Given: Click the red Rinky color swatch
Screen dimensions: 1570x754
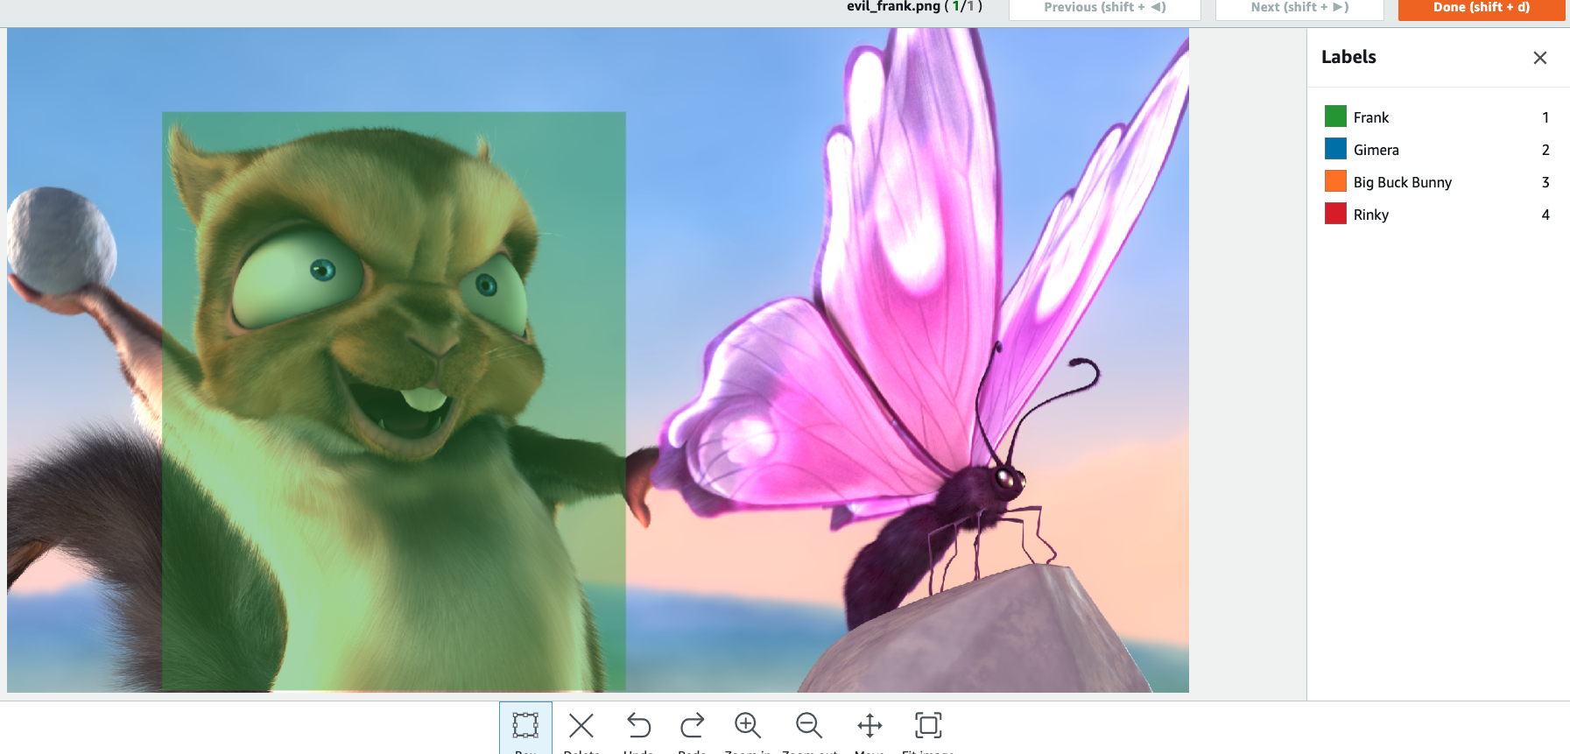Looking at the screenshot, I should [x=1335, y=214].
